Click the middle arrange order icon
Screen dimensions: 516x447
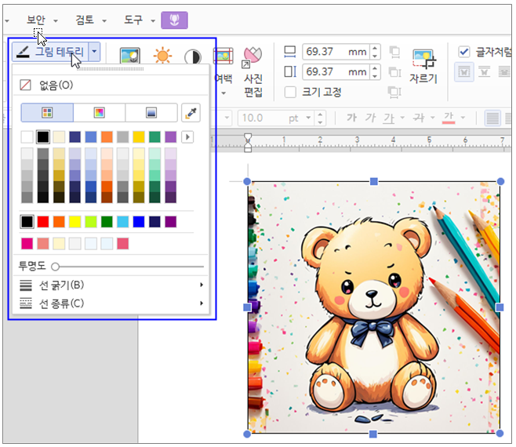pyautogui.click(x=394, y=72)
